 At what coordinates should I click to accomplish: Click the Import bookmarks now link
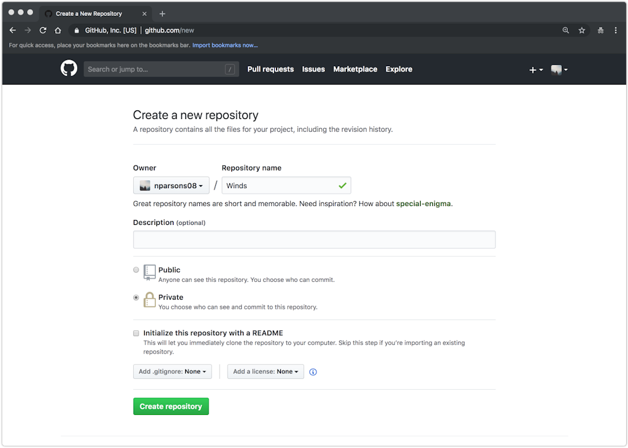click(x=225, y=45)
